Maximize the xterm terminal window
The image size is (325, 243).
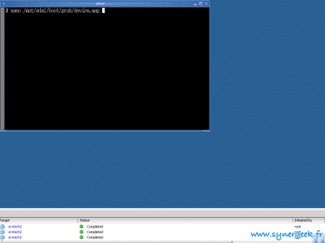point(201,4)
